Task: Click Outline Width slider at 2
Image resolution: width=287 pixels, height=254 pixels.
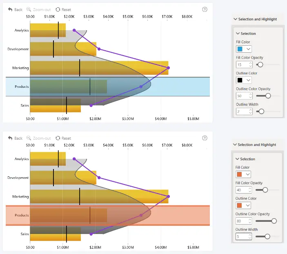Action: (261, 111)
